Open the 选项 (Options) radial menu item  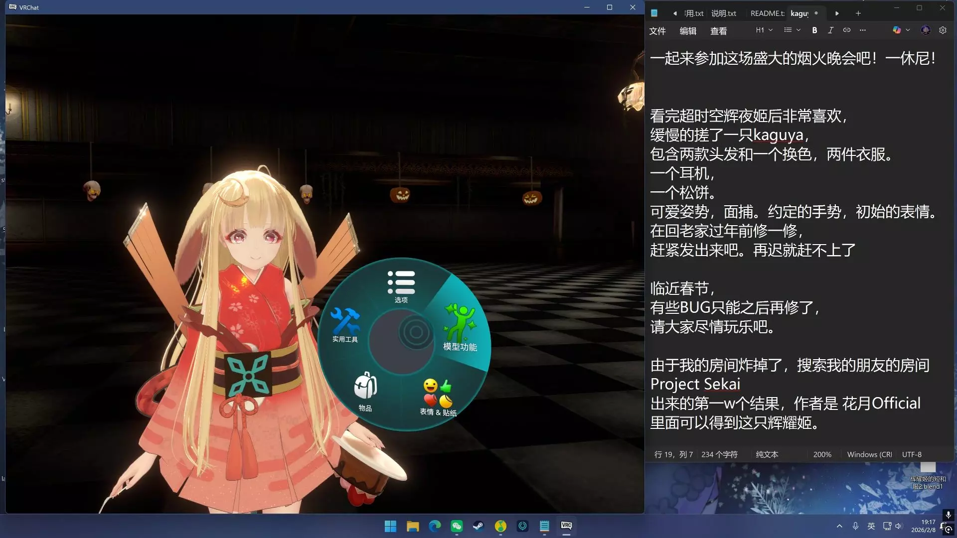coord(401,286)
